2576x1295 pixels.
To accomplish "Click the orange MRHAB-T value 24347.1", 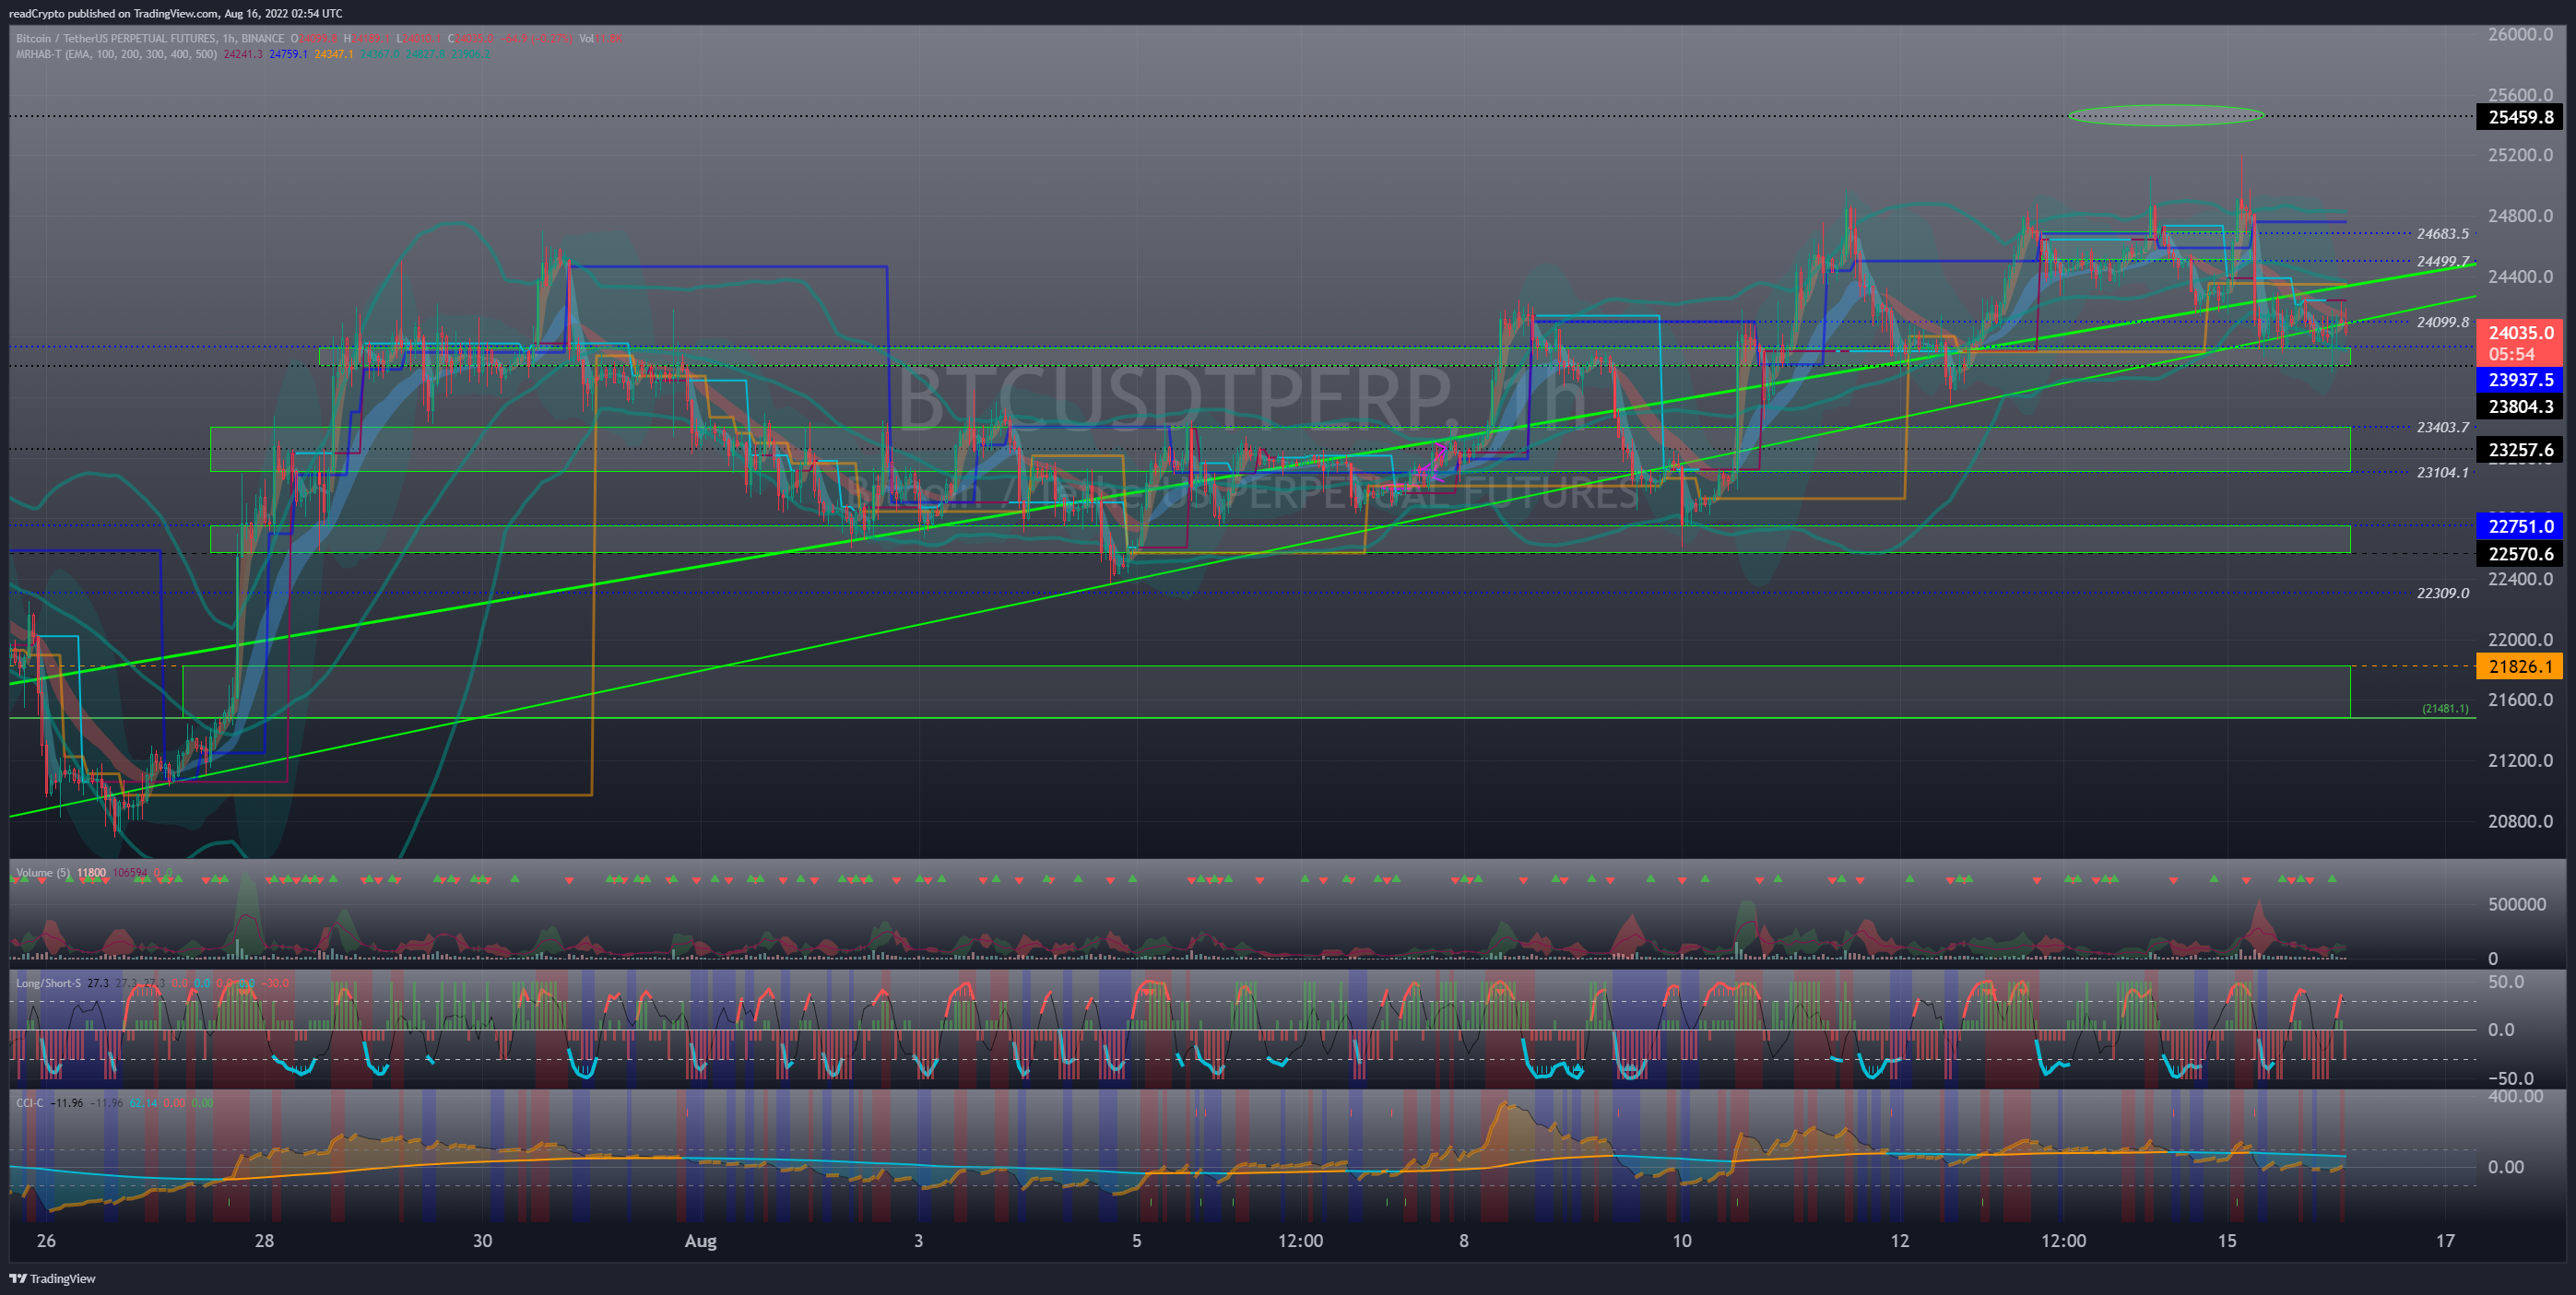I will 334,54.
